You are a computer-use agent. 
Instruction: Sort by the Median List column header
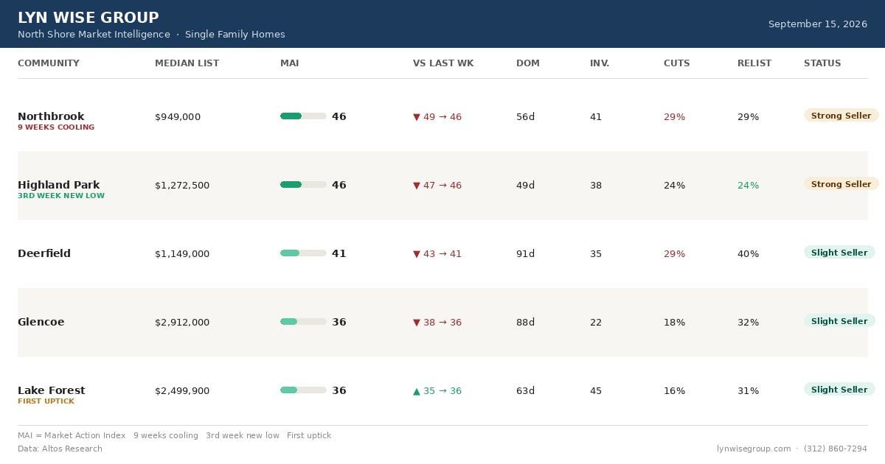[187, 63]
